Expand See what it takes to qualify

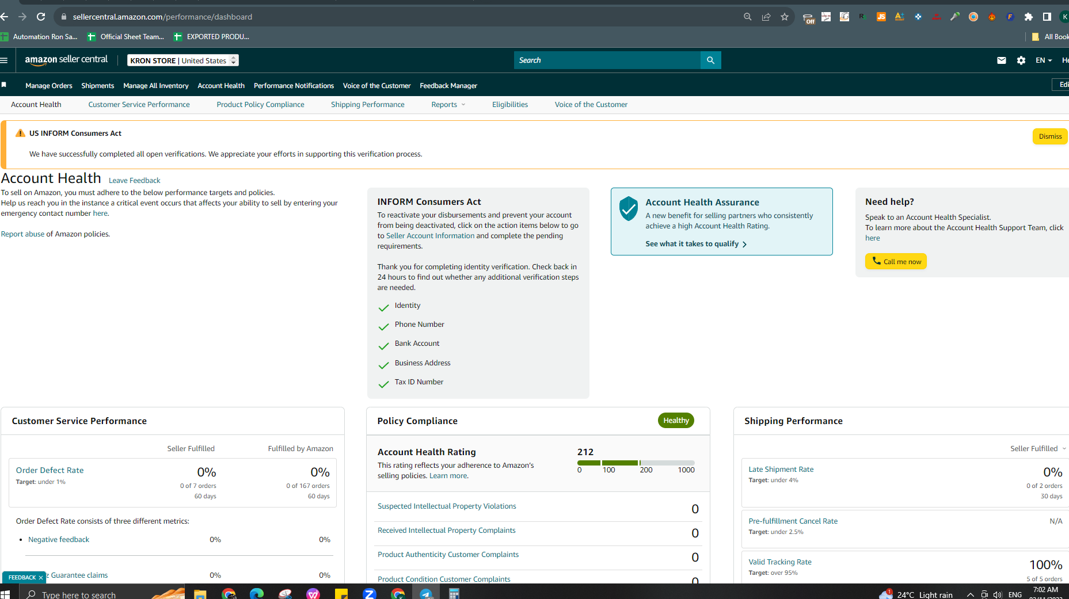(696, 244)
